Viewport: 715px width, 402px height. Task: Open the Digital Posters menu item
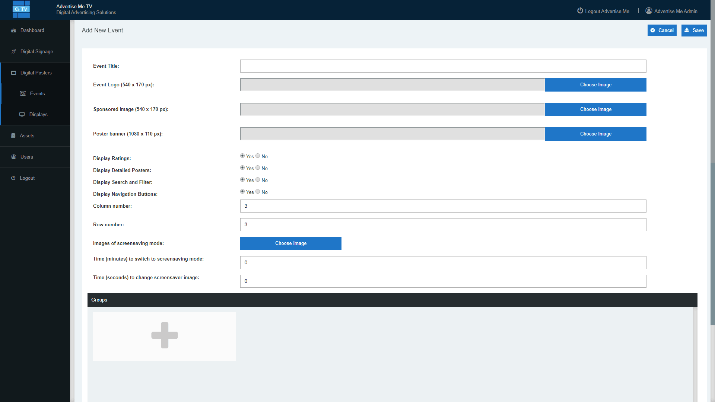pyautogui.click(x=36, y=73)
